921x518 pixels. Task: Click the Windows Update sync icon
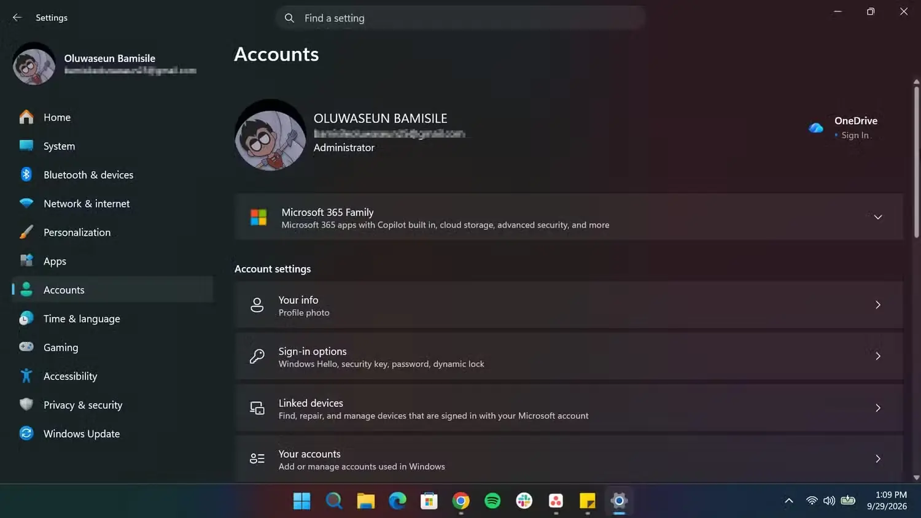coord(26,433)
